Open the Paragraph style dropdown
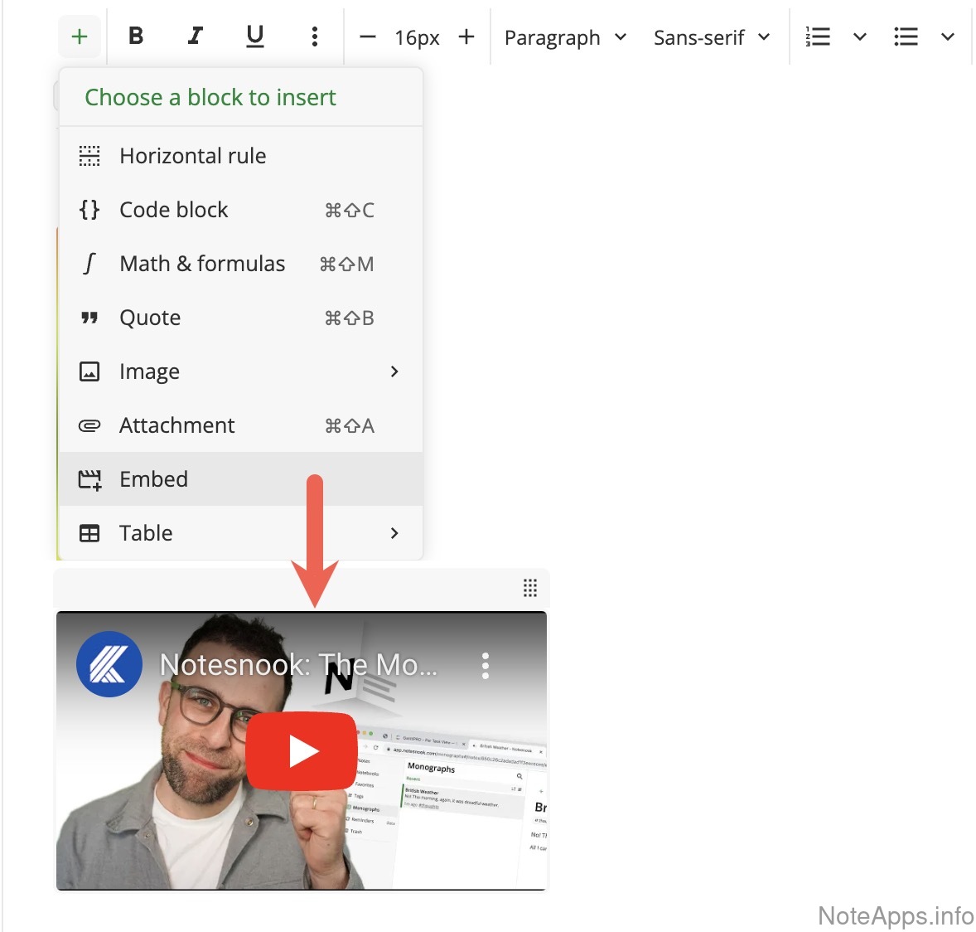The width and height of the screenshot is (976, 932). (565, 37)
